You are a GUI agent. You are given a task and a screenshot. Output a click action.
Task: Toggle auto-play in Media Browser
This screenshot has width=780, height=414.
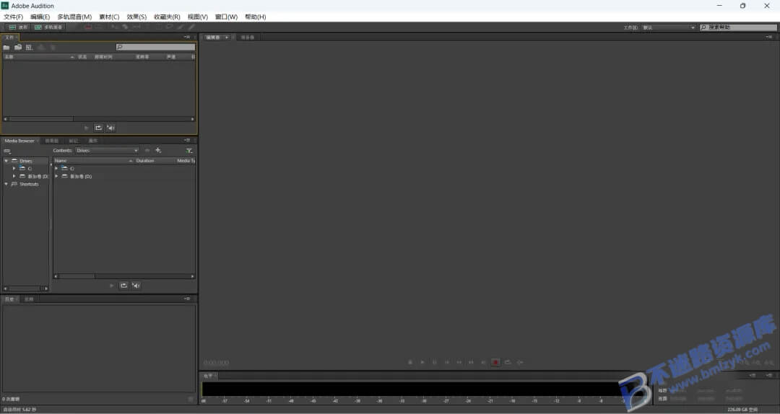pyautogui.click(x=136, y=286)
